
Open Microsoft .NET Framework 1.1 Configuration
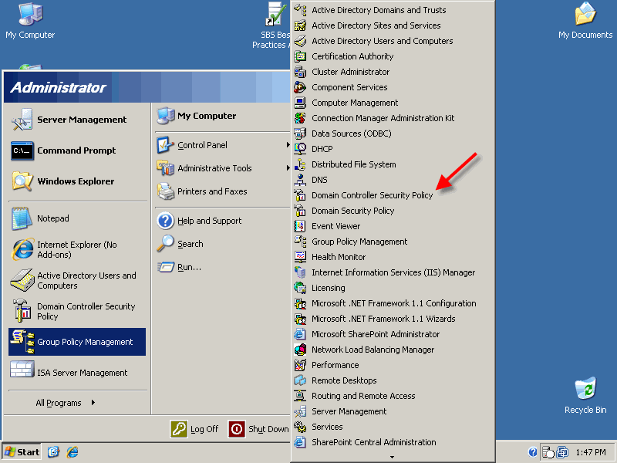pyautogui.click(x=393, y=303)
